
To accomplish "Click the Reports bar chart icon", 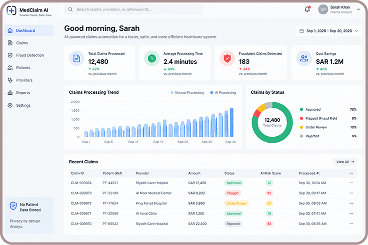I will click(10, 93).
